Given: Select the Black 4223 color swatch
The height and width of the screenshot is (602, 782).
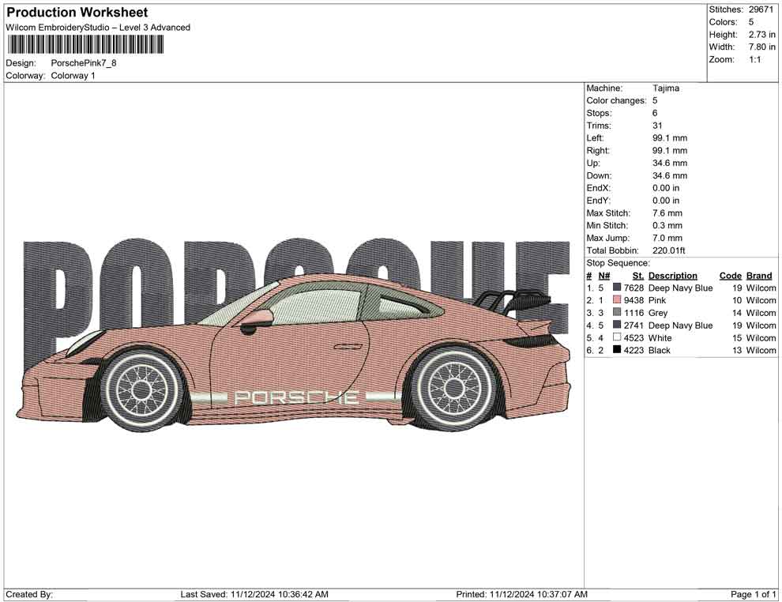Looking at the screenshot, I should click(x=618, y=350).
